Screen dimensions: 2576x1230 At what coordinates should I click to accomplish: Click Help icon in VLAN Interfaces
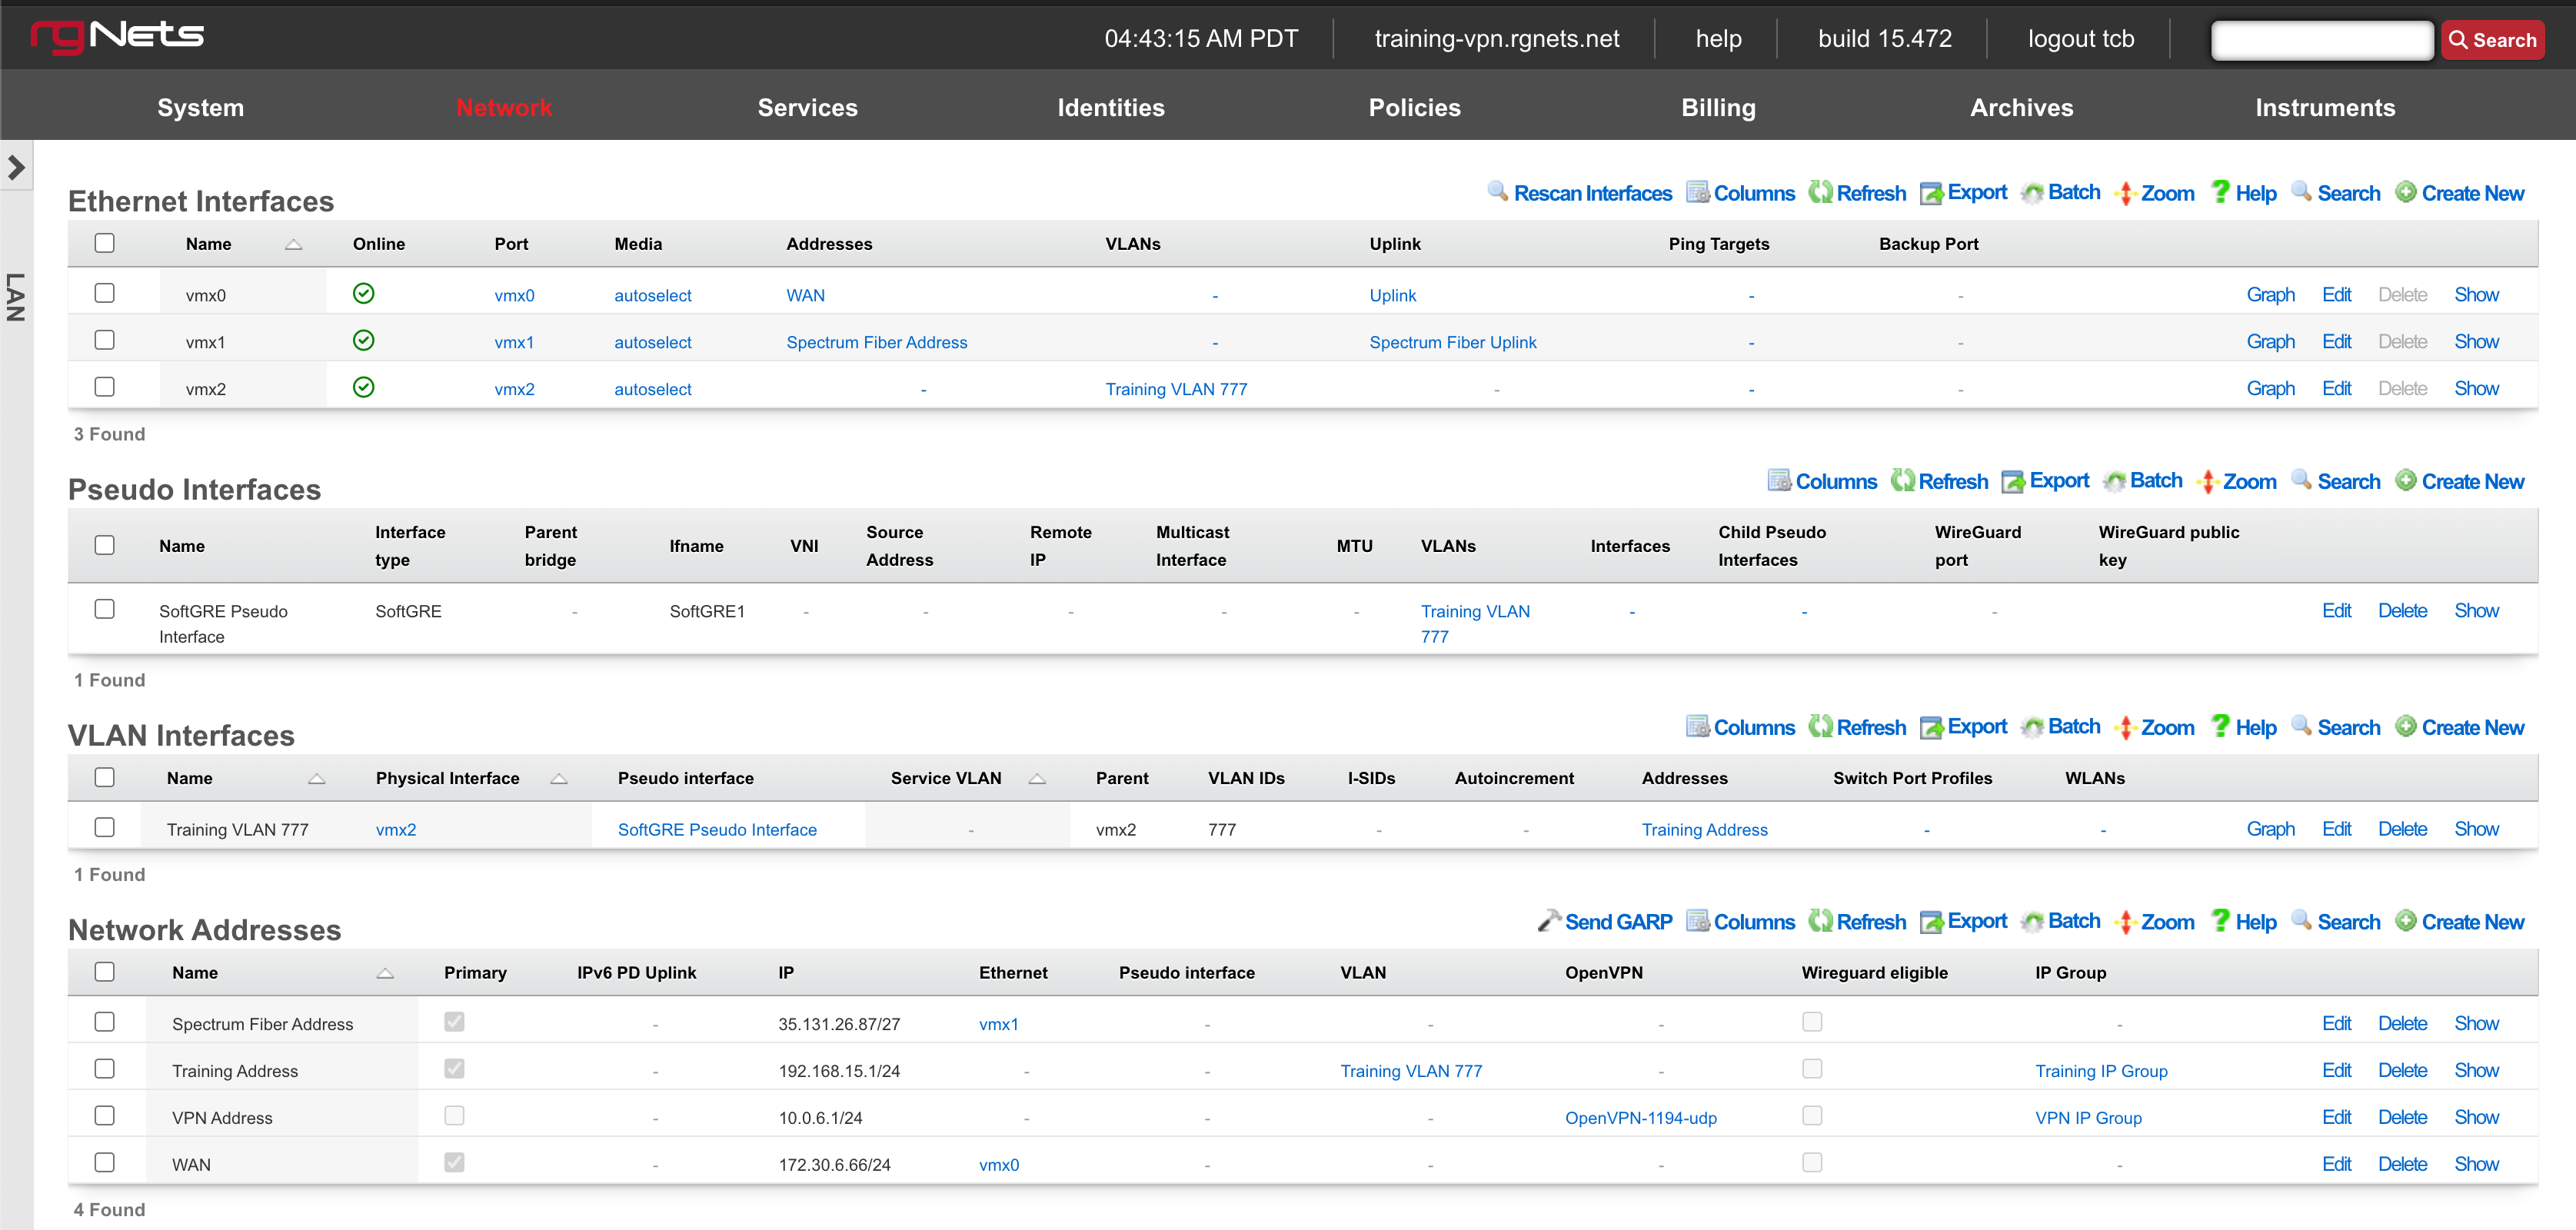pyautogui.click(x=2220, y=725)
